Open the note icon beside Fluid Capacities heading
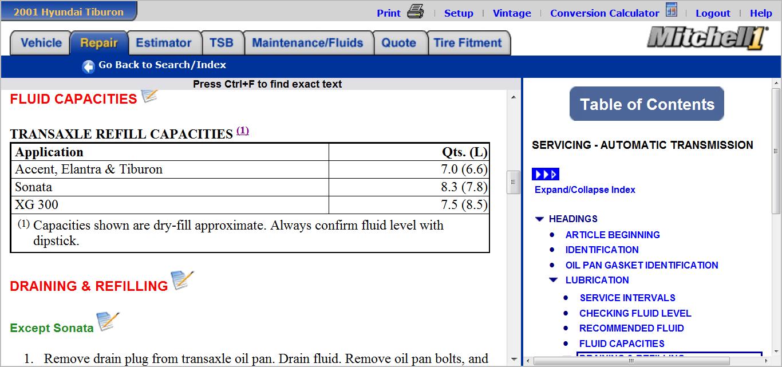Image resolution: width=782 pixels, height=367 pixels. 149,96
